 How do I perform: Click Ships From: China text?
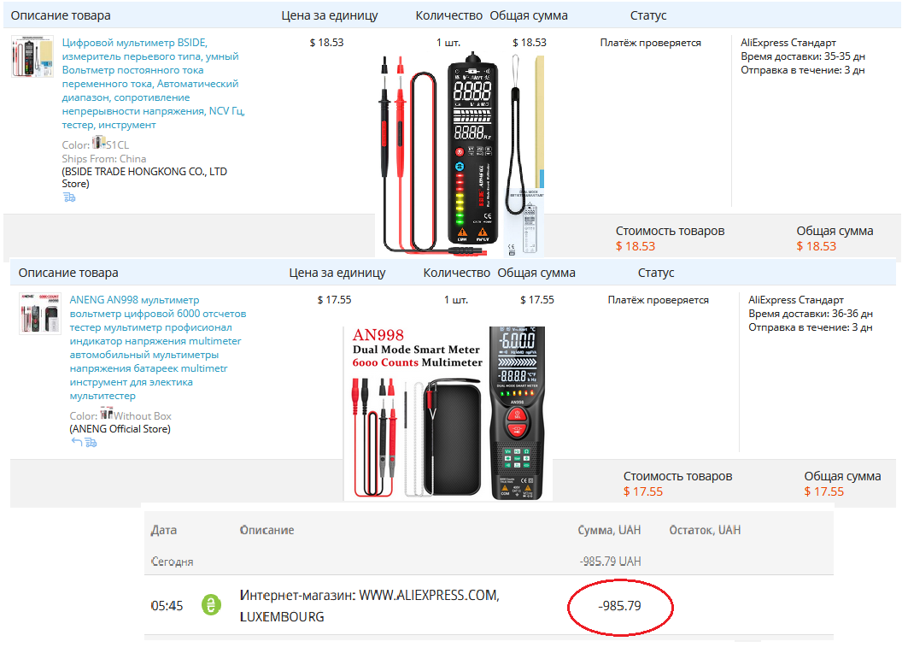(104, 159)
